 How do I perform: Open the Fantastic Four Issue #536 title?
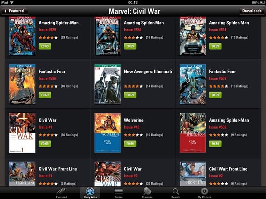tap(52, 72)
